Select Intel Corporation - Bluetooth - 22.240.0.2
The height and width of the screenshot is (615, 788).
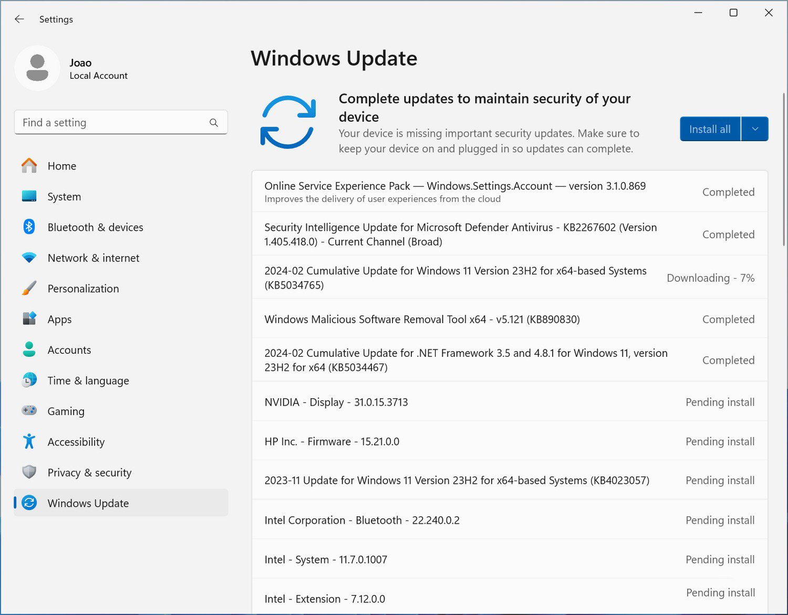[510, 520]
